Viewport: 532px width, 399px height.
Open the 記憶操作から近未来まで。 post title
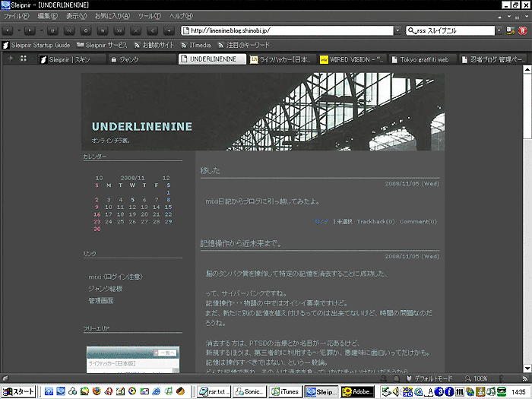241,243
